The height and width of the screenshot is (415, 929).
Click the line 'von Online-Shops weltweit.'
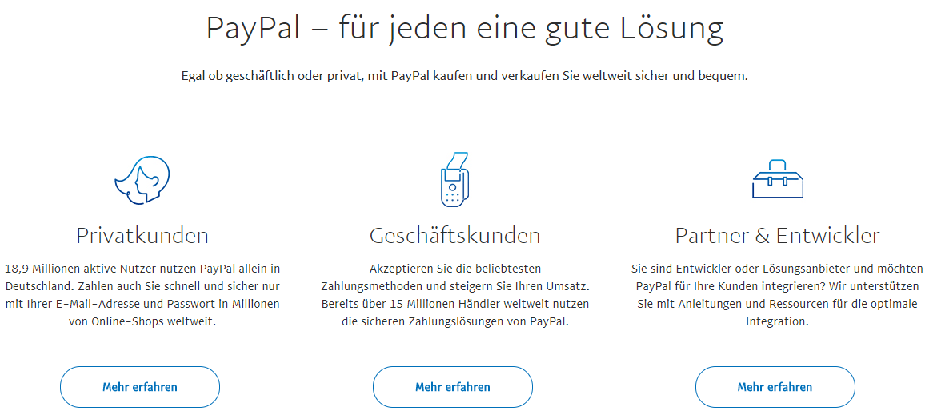tap(142, 321)
